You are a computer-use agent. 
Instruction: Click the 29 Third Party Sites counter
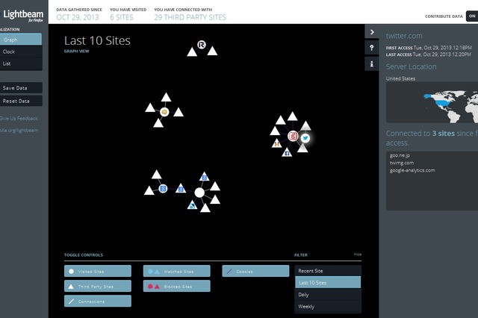point(190,17)
